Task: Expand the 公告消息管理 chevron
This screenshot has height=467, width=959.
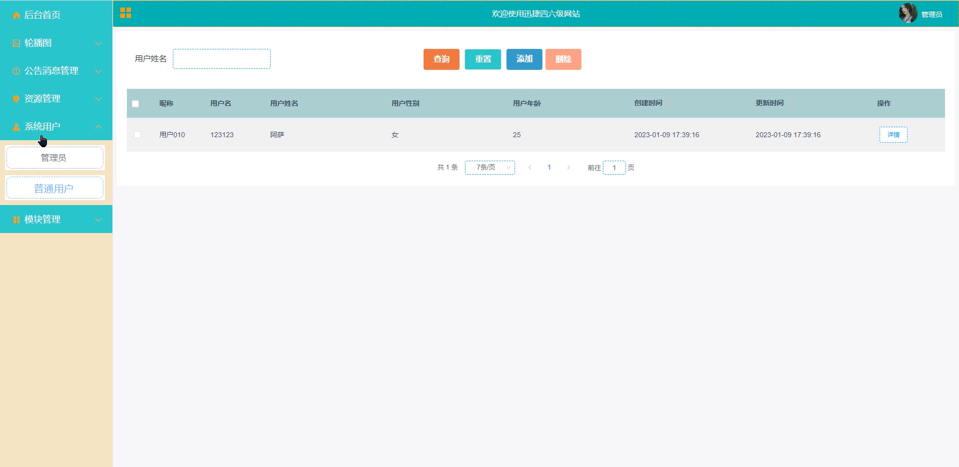Action: (98, 71)
